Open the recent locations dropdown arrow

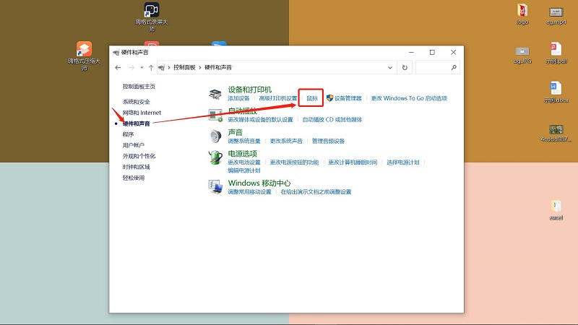[x=142, y=67]
